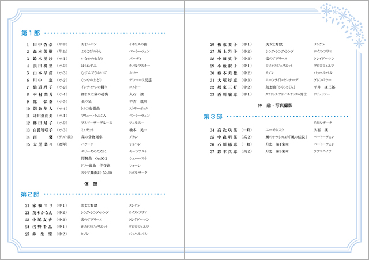
Task: Click the piece title '森の貨物列車'
Action: tap(92, 137)
